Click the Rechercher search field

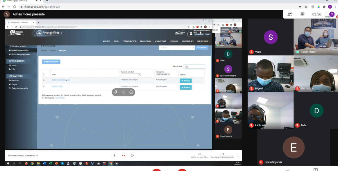(x=194, y=67)
